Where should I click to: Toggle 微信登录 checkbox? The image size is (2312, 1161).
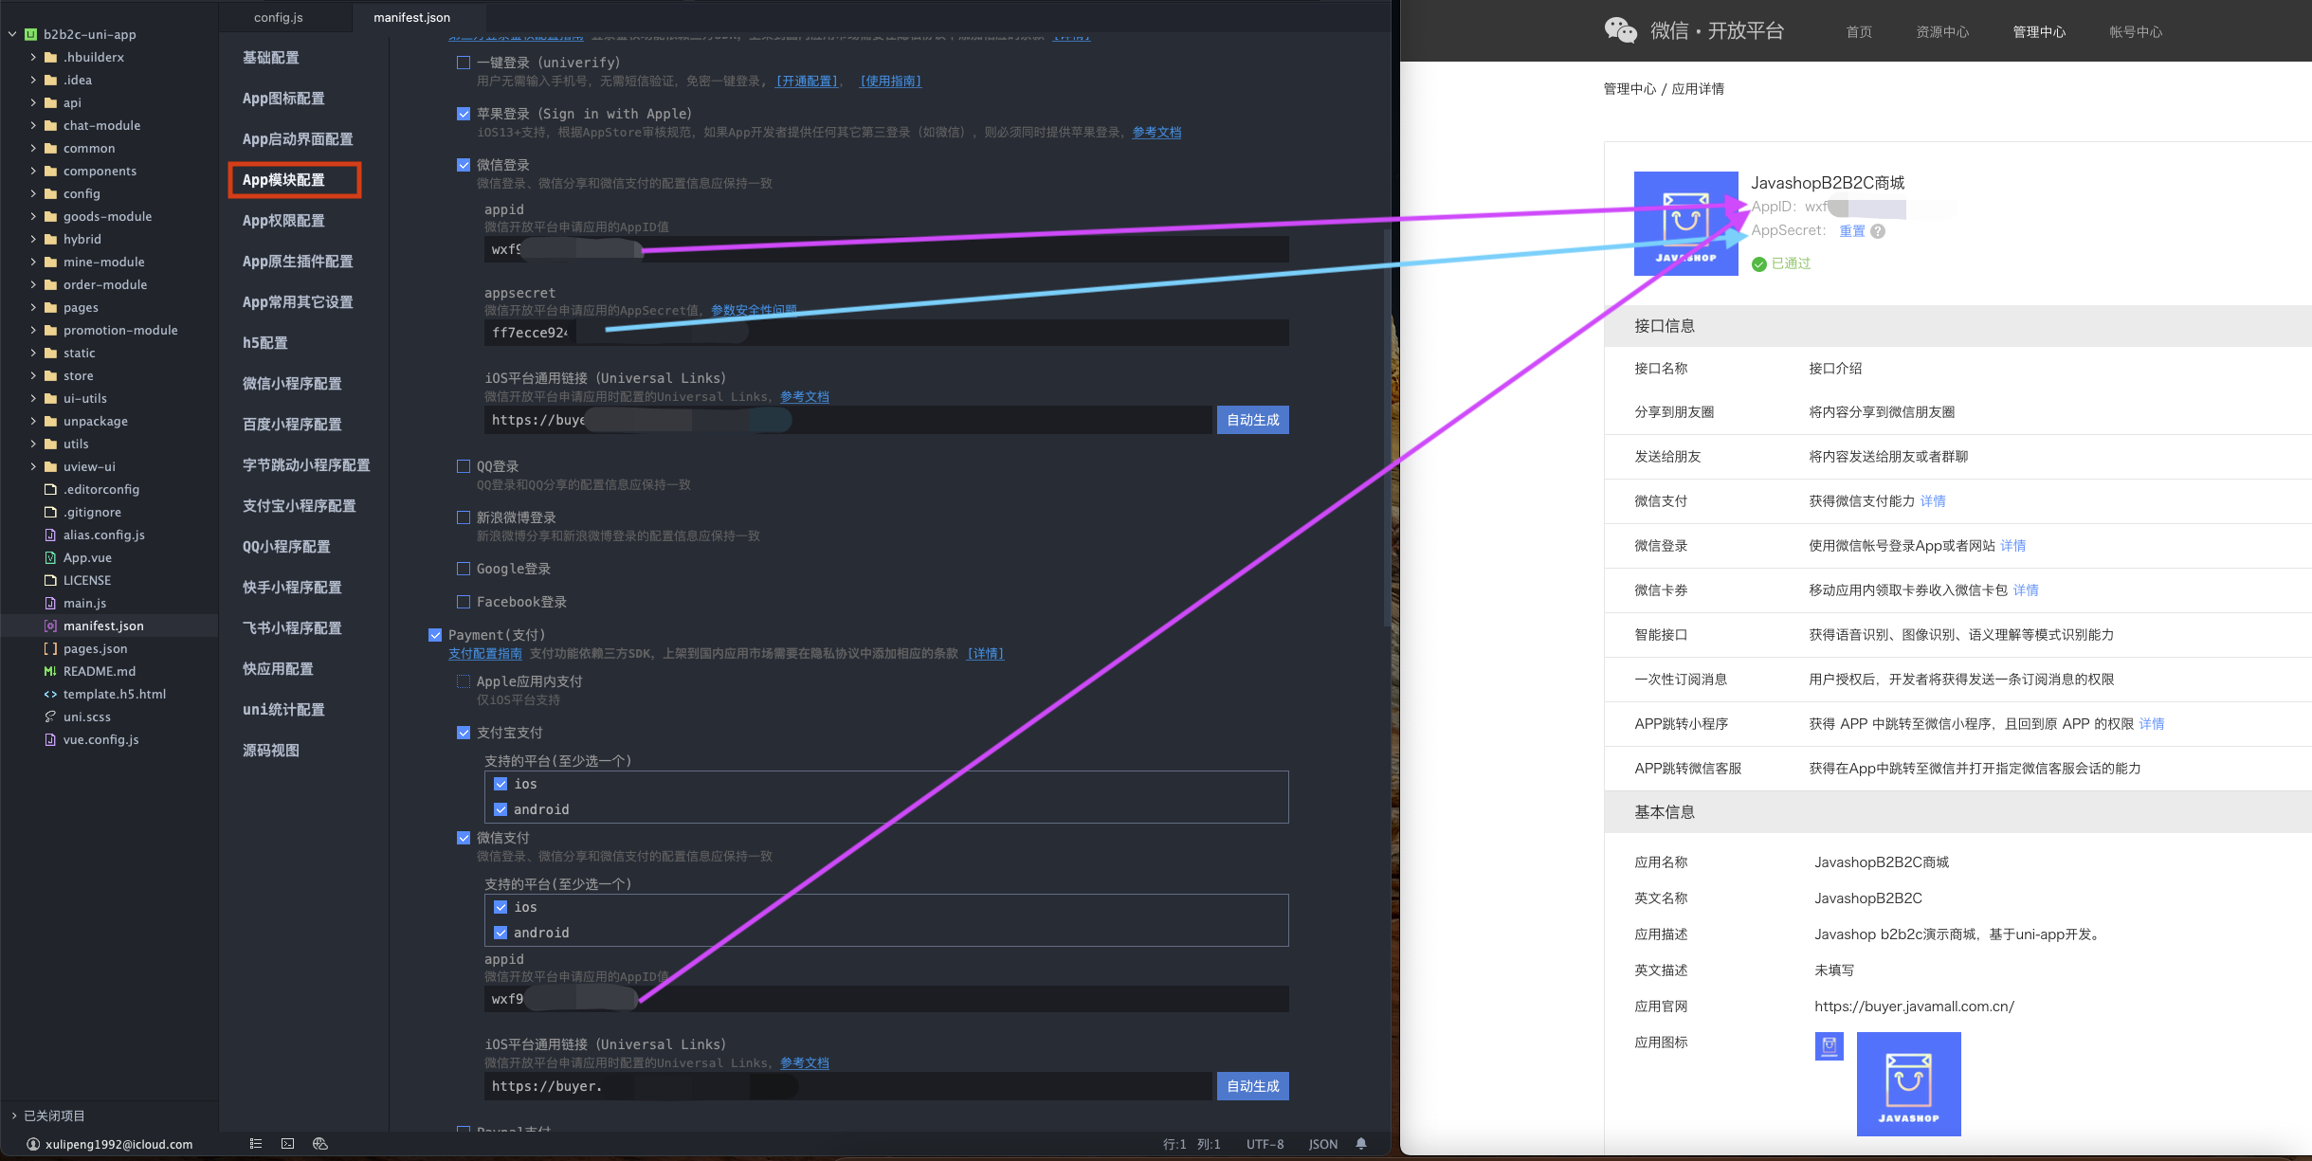click(464, 165)
